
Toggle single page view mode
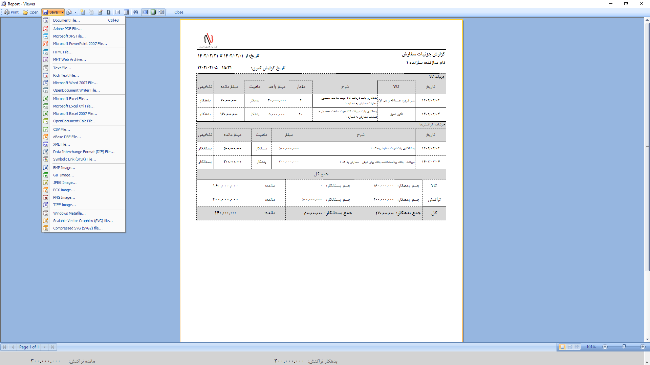[x=562, y=347]
